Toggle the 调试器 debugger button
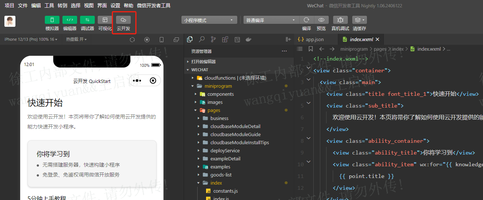Screen dimensions: 483x200 pos(87,20)
